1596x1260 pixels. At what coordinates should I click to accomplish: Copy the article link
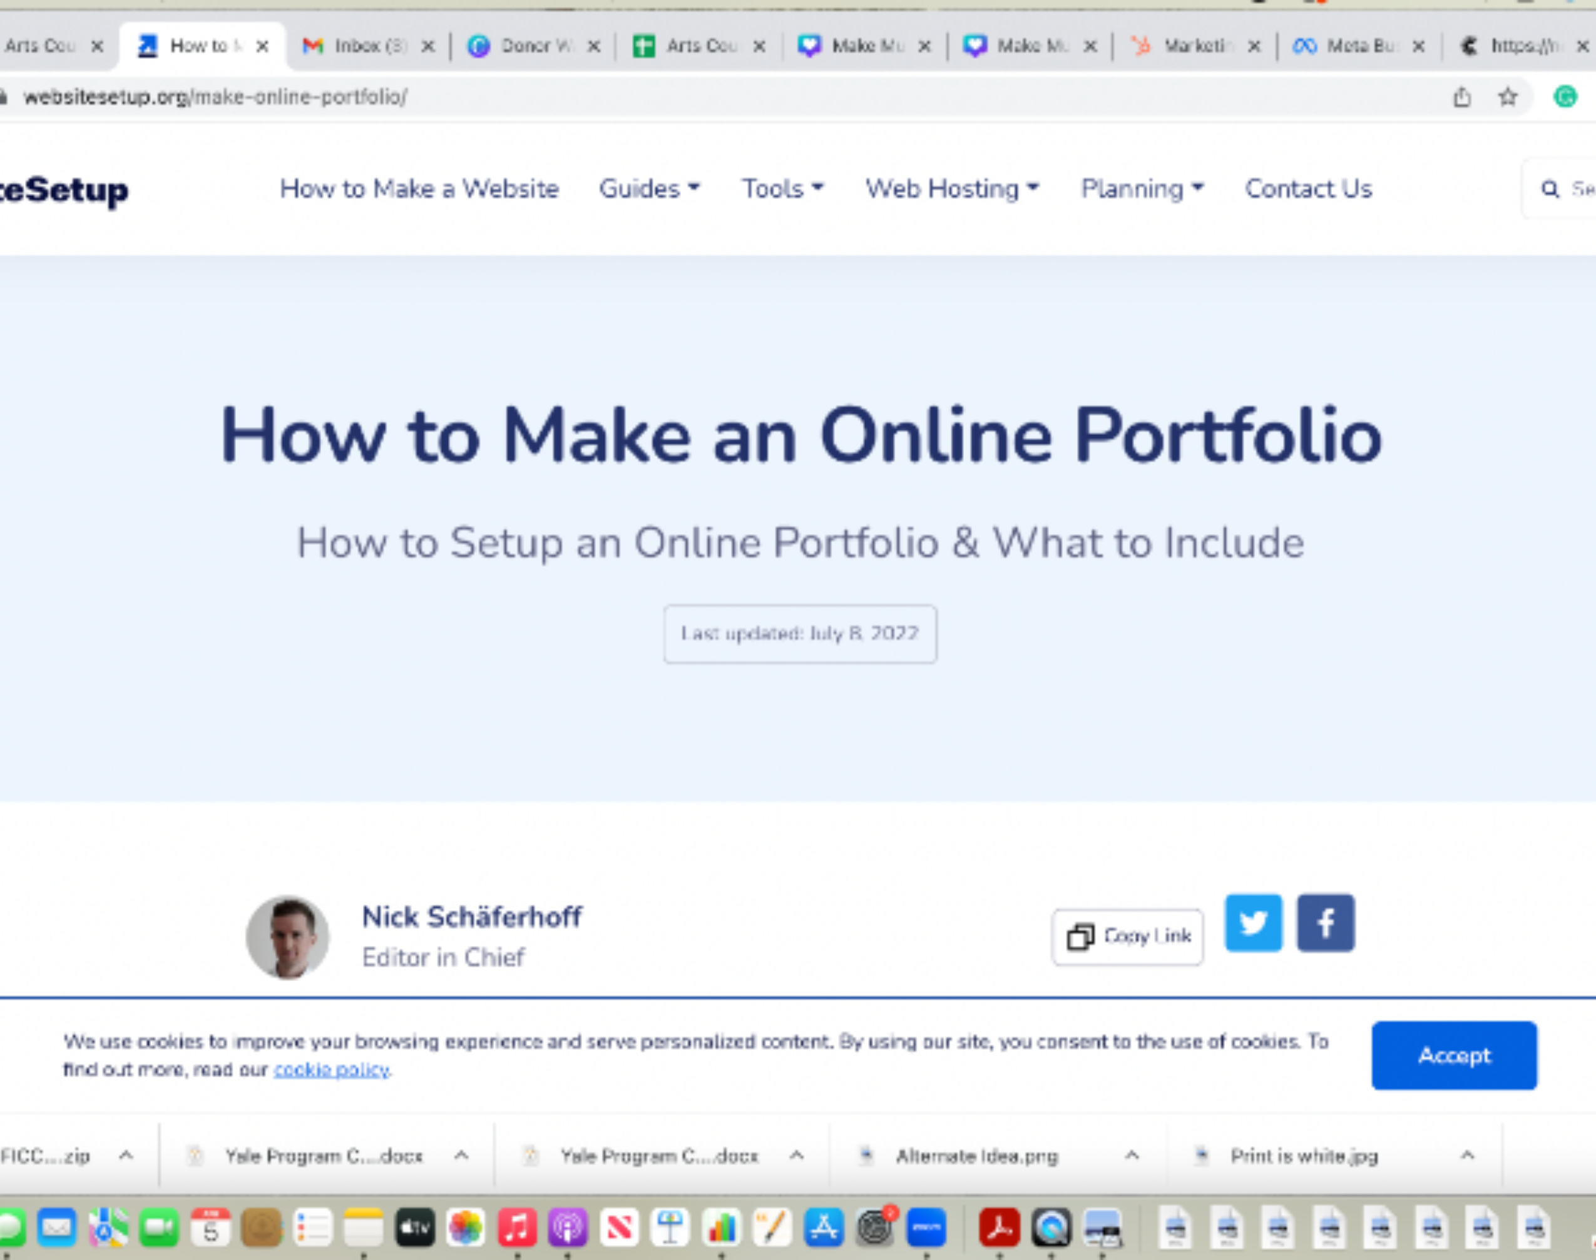pyautogui.click(x=1127, y=936)
